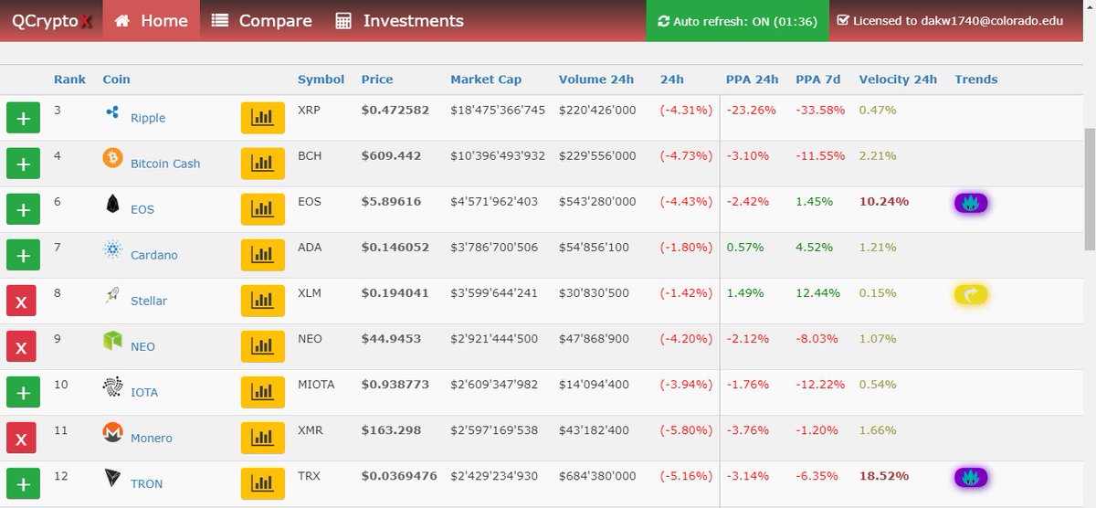This screenshot has width=1096, height=508.
Task: Open the EOS coin link
Action: click(142, 209)
